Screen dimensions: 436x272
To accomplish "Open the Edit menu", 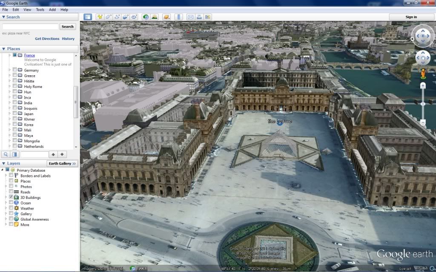I will click(x=16, y=9).
